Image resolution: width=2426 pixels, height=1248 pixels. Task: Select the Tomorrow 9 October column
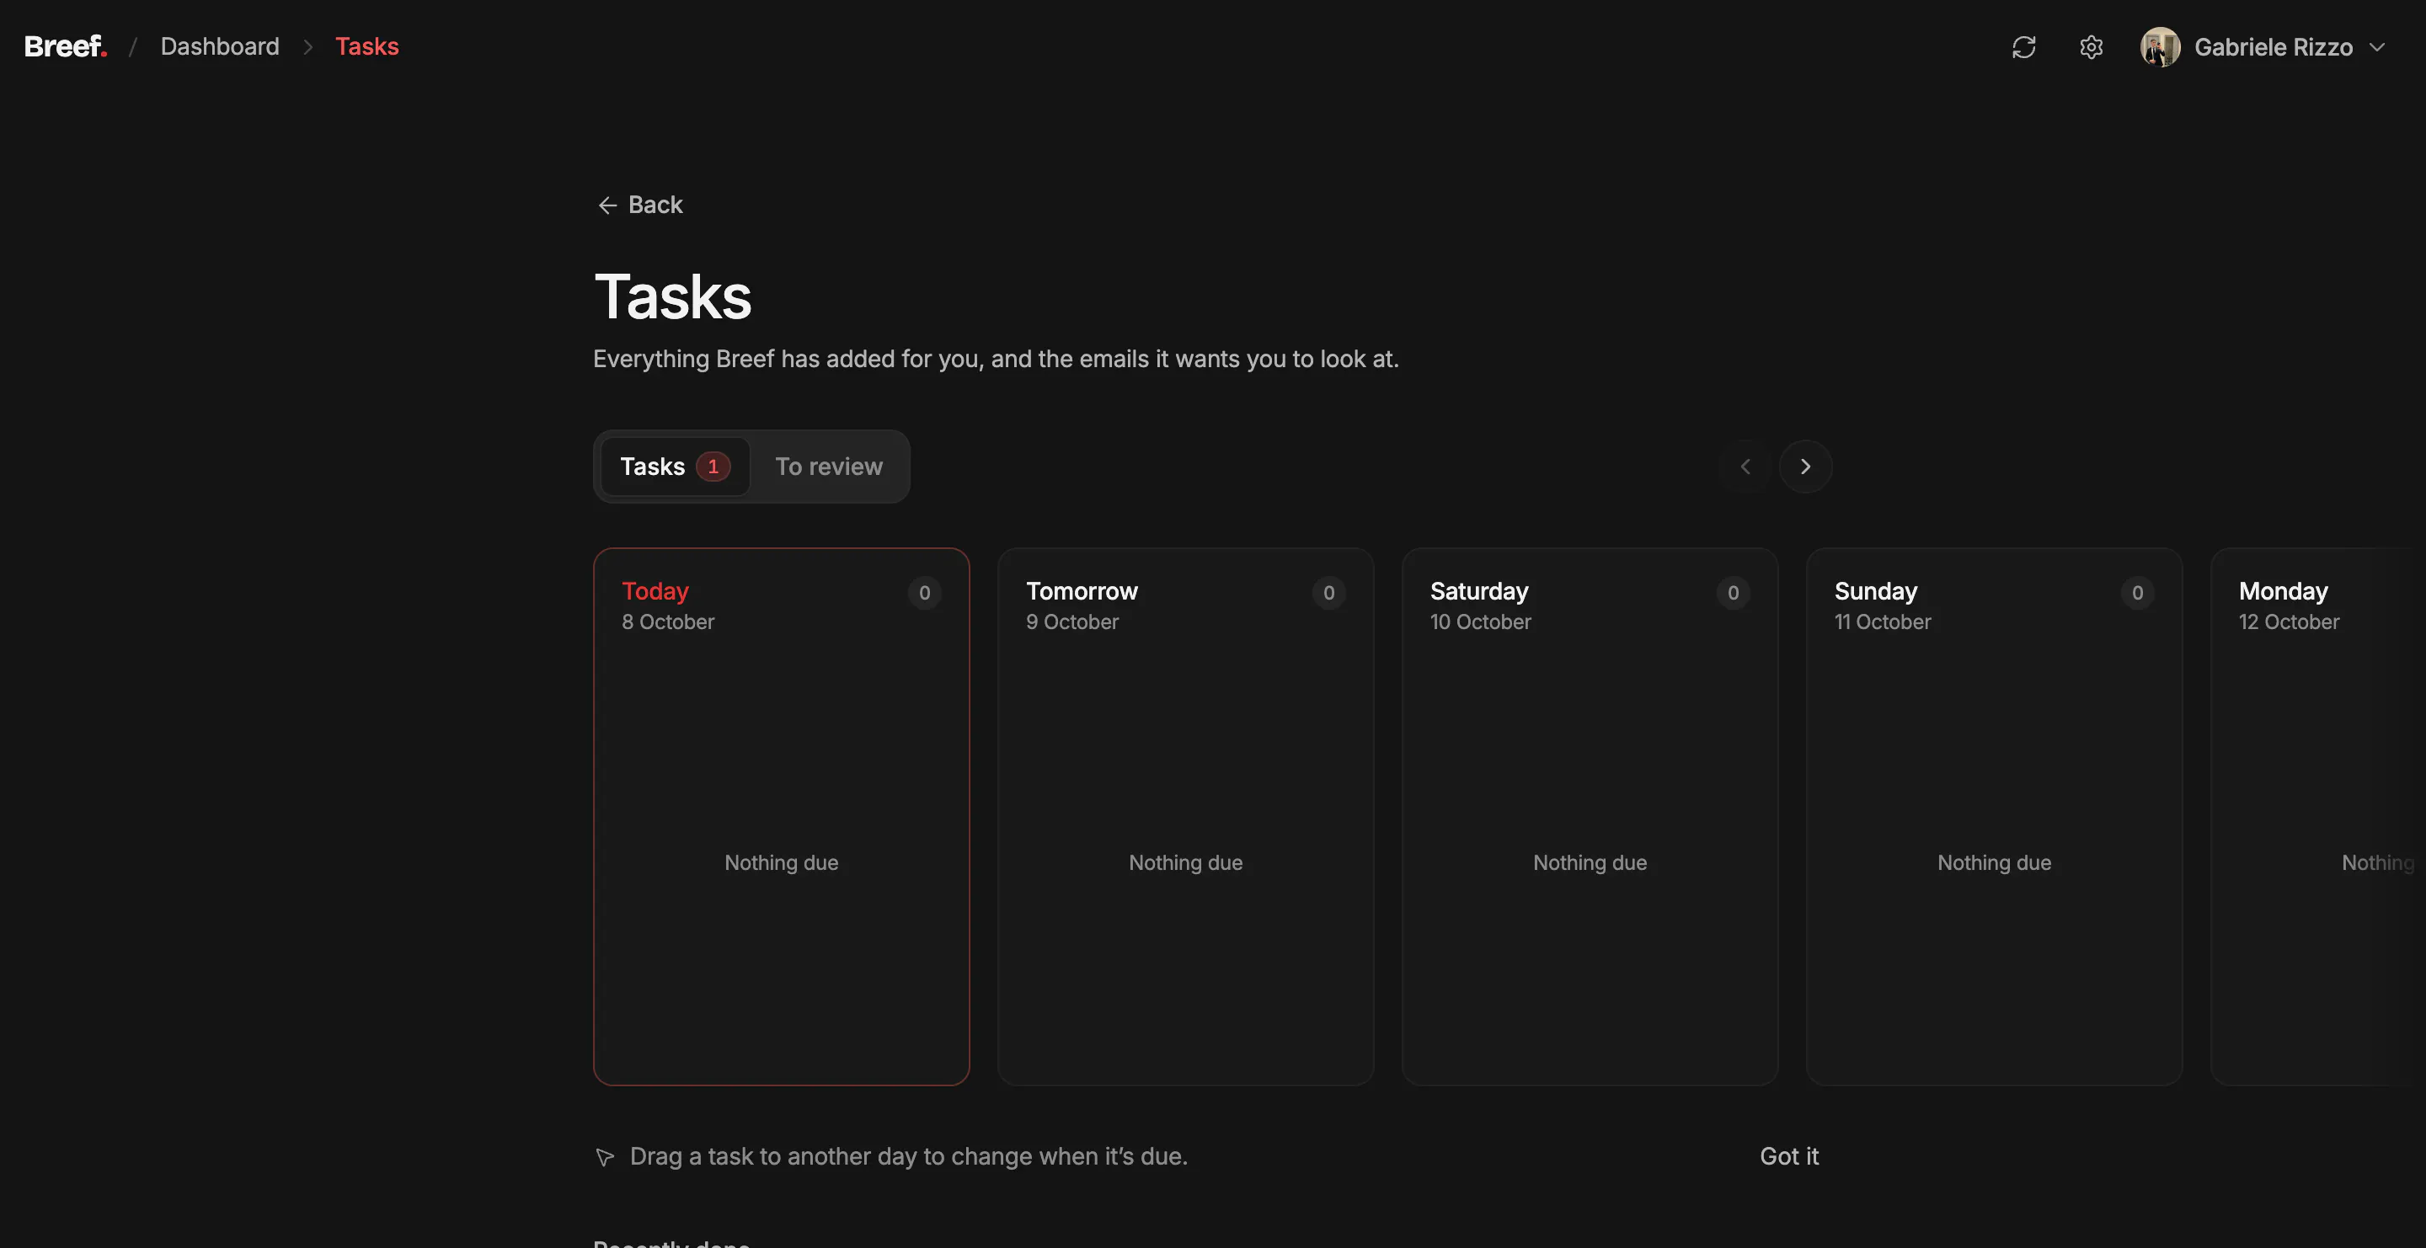click(x=1184, y=816)
